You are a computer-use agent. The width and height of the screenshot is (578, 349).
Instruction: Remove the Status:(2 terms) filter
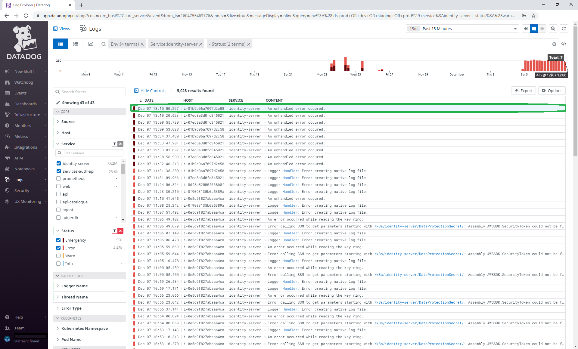click(x=249, y=44)
